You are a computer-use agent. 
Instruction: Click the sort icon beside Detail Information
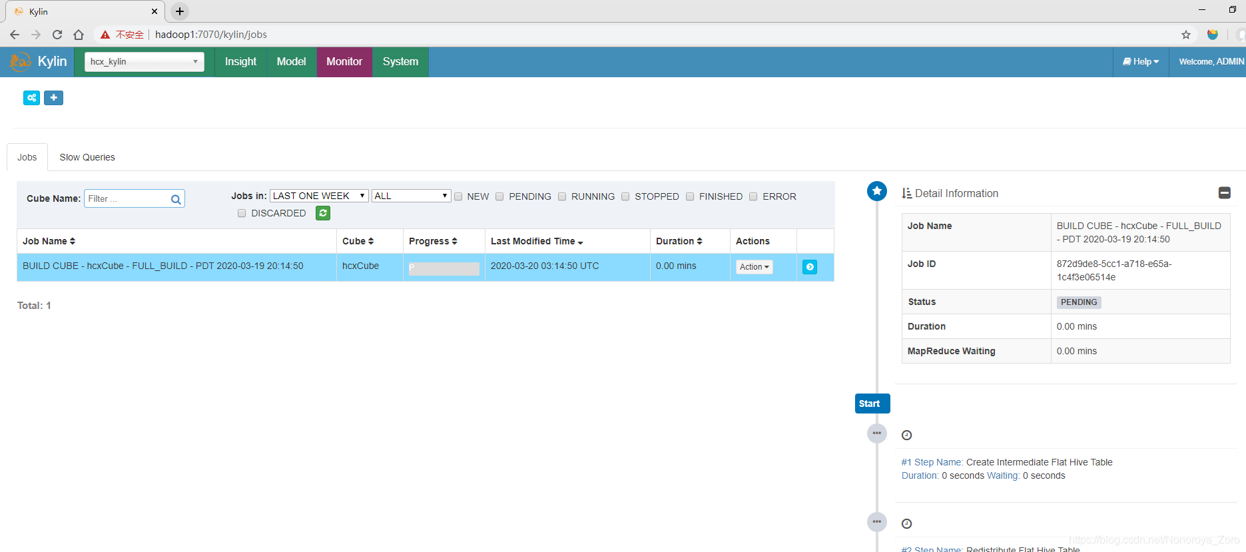906,193
